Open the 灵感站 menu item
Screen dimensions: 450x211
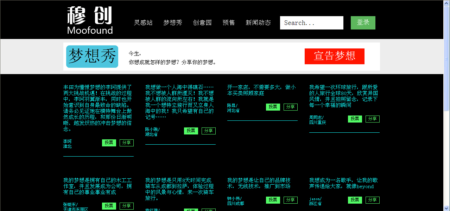pos(143,23)
